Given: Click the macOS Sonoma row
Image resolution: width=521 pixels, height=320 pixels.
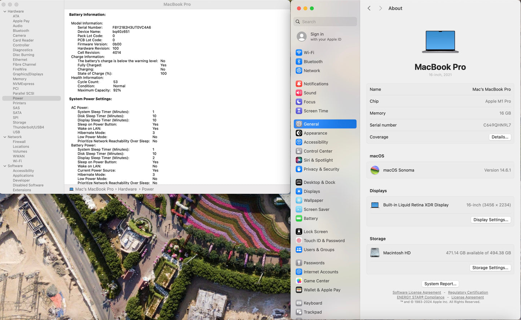Looking at the screenshot, I should (440, 170).
